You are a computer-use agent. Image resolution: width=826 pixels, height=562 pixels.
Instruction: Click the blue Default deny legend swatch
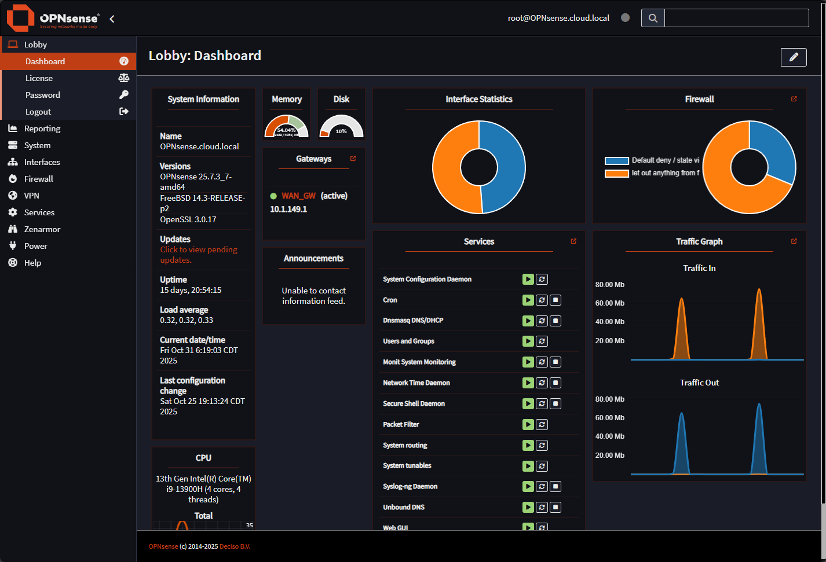(x=617, y=161)
